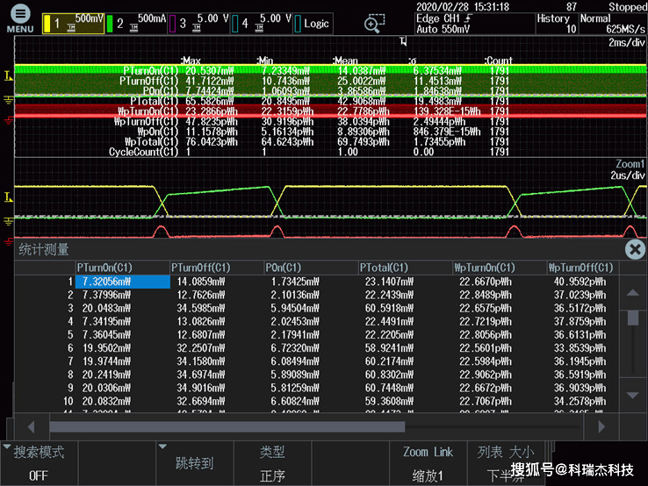This screenshot has height=486, width=648.
Task: Click the table's down arrow button
Action: (x=633, y=395)
